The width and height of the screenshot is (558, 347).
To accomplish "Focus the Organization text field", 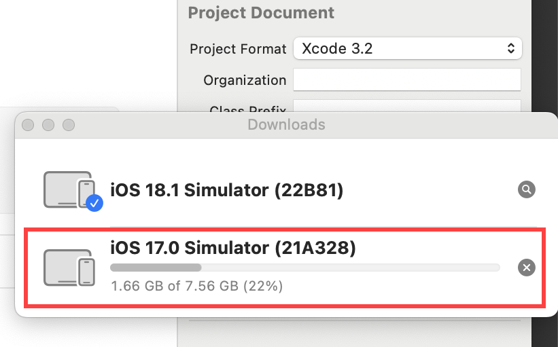I will click(x=407, y=79).
